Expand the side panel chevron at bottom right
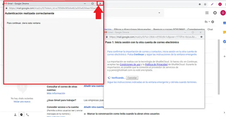Screen dimensions: 226x117 (x=224, y=112)
